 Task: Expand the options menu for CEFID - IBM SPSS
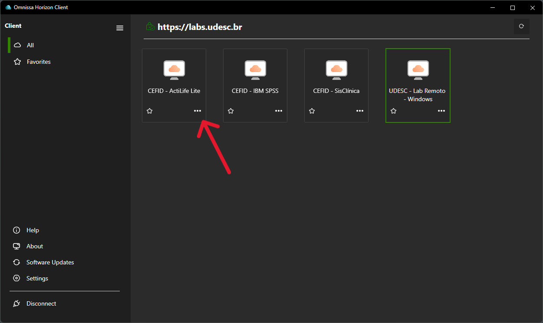tap(279, 111)
